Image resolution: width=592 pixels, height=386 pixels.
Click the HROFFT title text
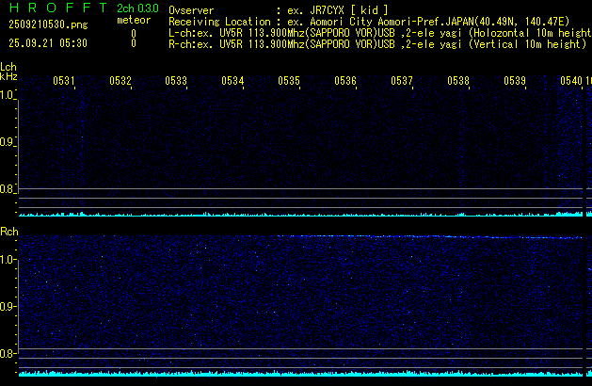click(x=51, y=8)
